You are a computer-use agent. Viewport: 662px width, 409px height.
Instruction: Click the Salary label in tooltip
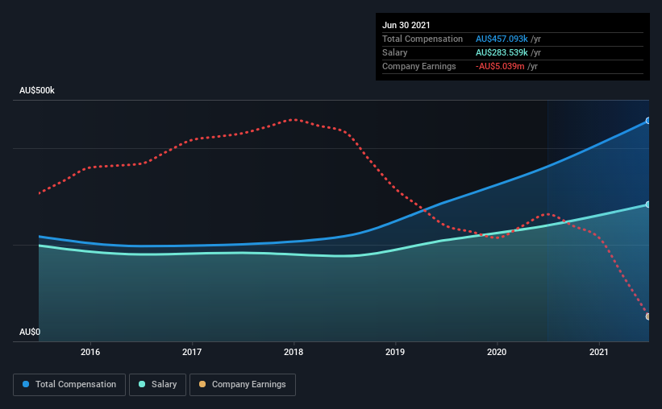pos(395,52)
